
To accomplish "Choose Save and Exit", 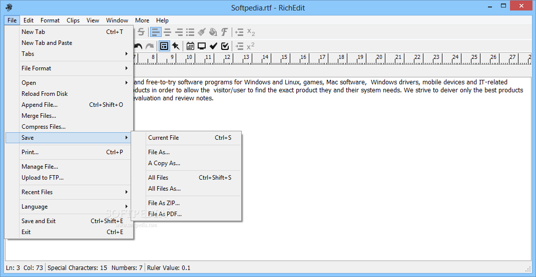I will [x=69, y=221].
